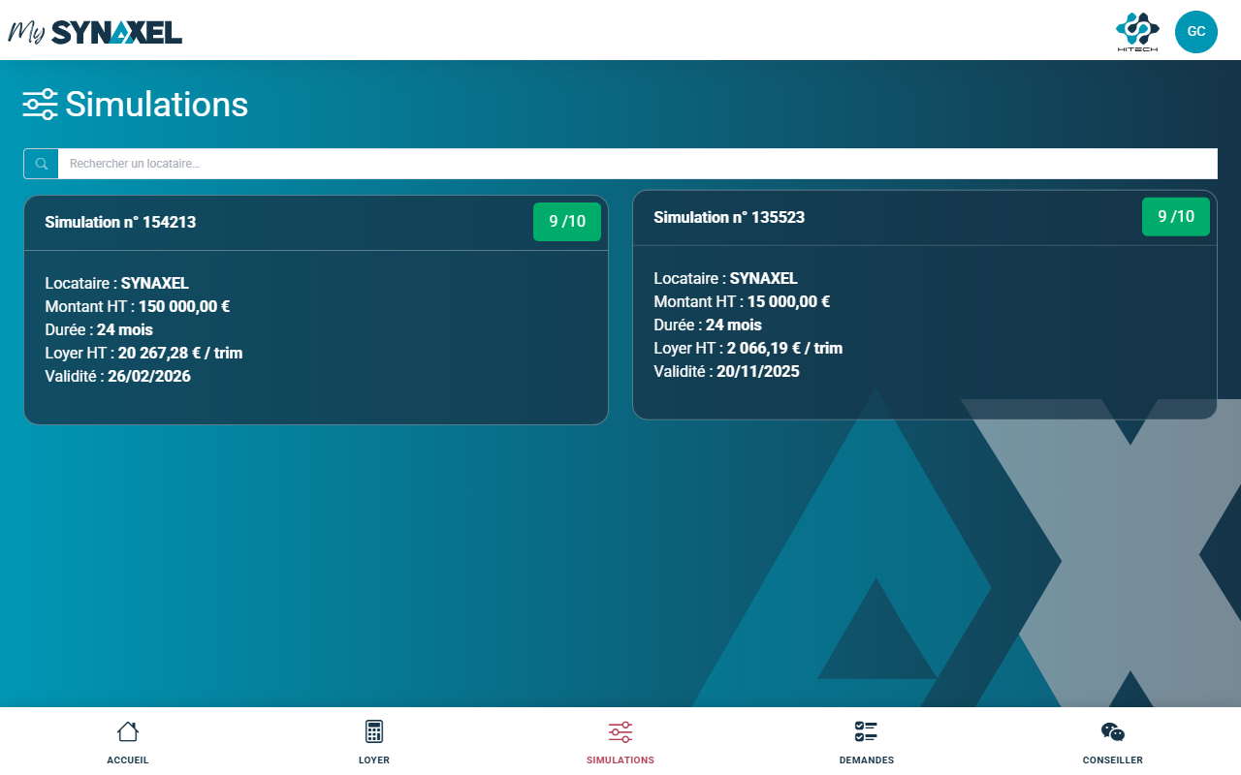Click Durée 24 mois in simulation 154213
This screenshot has height=775, width=1241.
point(99,330)
